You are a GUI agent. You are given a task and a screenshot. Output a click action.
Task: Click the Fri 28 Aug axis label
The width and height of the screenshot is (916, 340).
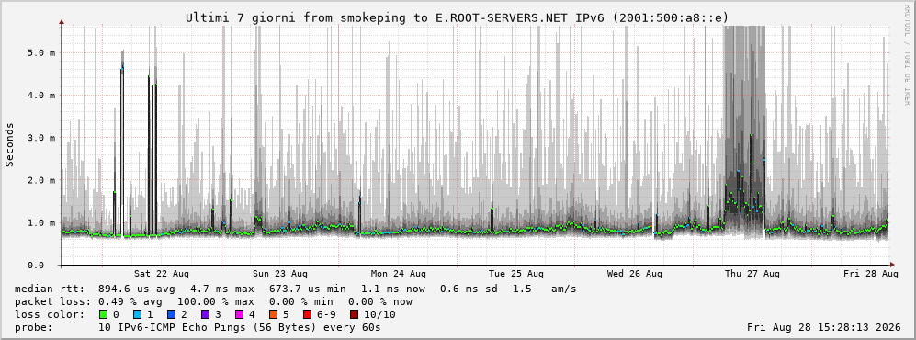(x=870, y=274)
